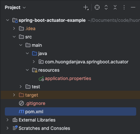The width and height of the screenshot is (140, 134).
Task: Click the Maven m icon of pom.xml
Action: (x=21, y=111)
